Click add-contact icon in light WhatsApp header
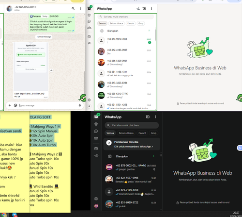 click(138, 9)
